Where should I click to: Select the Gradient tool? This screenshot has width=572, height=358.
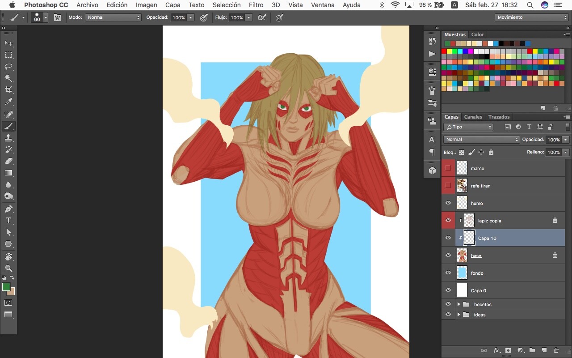tap(8, 173)
